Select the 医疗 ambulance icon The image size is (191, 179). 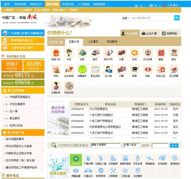[95, 53]
